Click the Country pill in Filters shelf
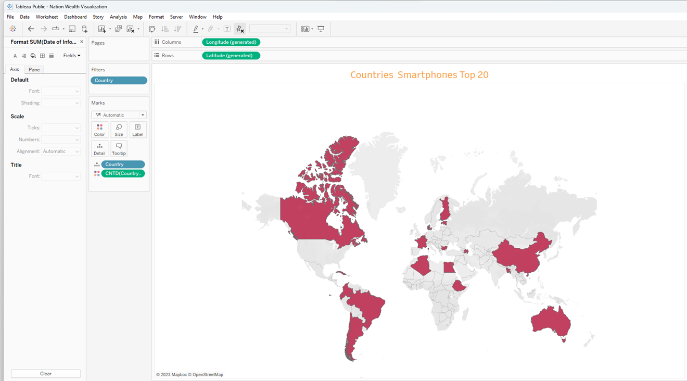This screenshot has width=687, height=381. [x=119, y=80]
